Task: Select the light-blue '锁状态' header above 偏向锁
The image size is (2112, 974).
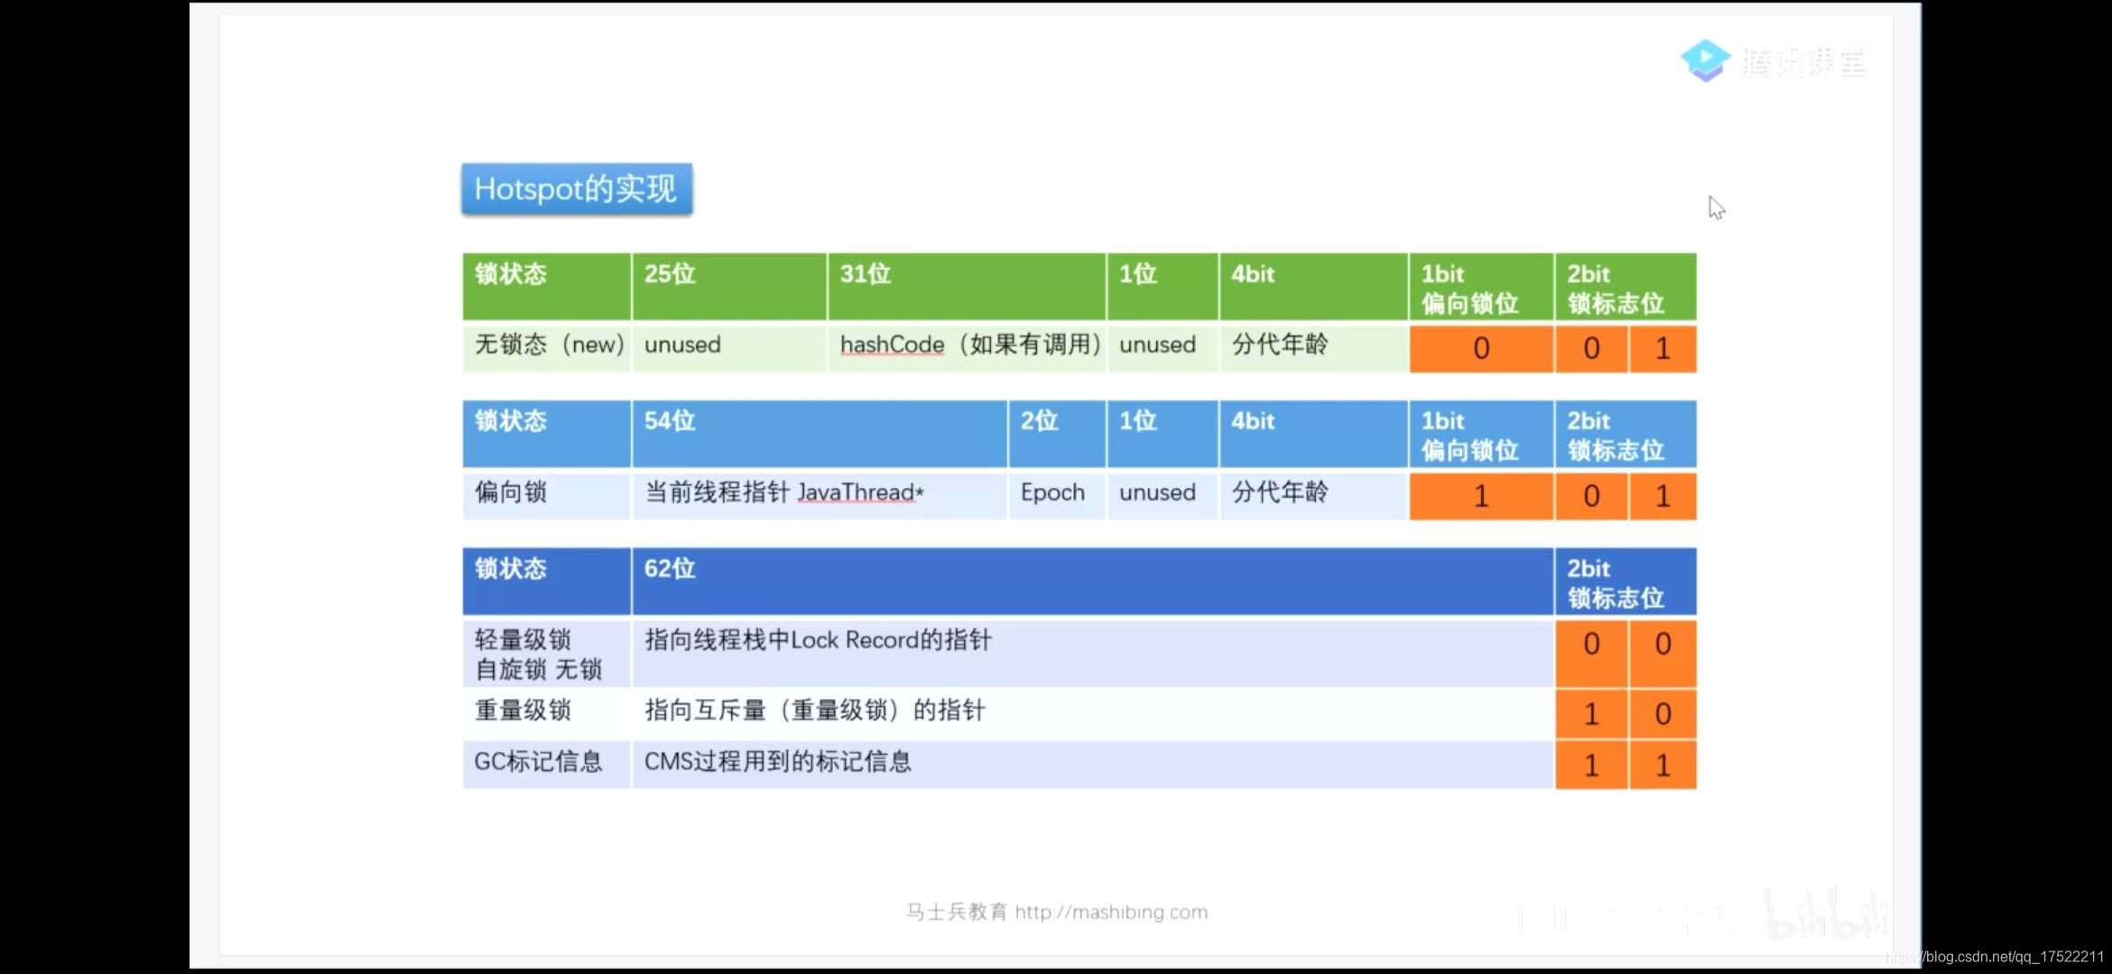Action: click(547, 434)
